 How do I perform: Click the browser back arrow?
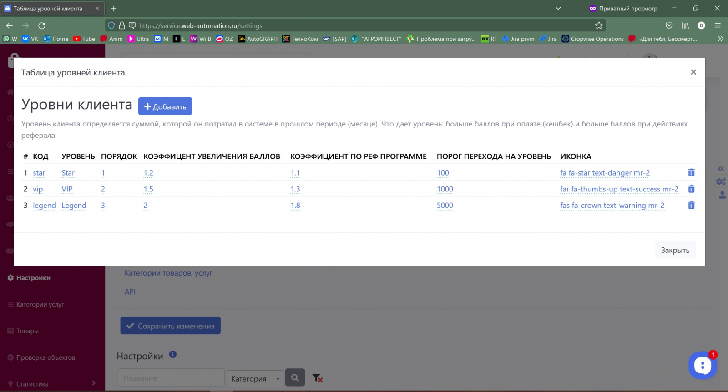(x=10, y=25)
